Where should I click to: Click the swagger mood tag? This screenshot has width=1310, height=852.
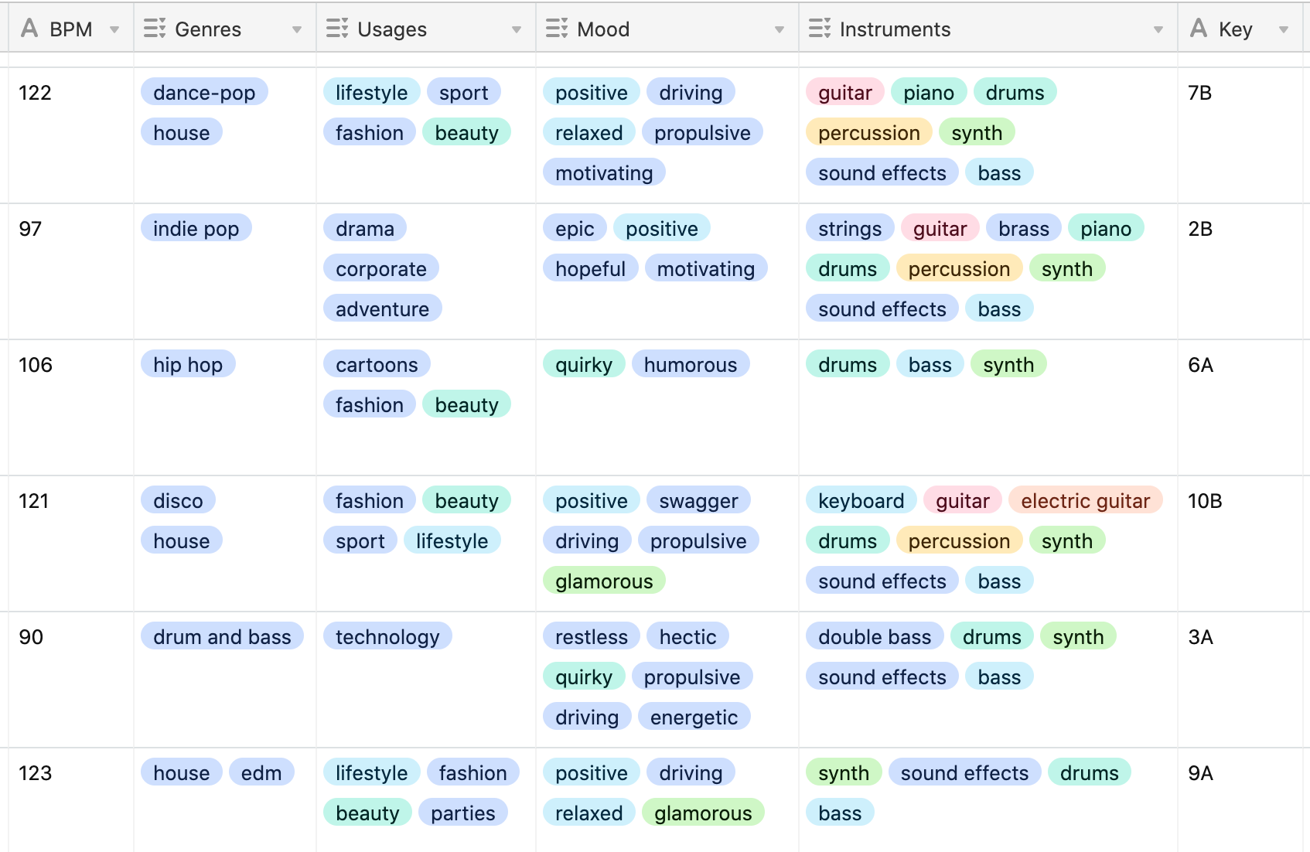pos(698,501)
